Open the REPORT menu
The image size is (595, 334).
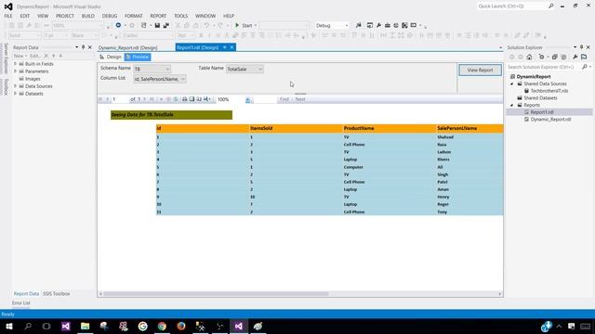pyautogui.click(x=158, y=16)
